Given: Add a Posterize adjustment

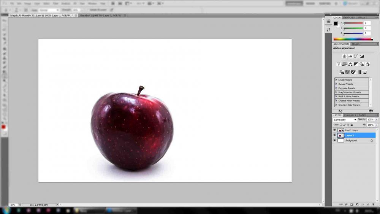Looking at the screenshot, I should click(348, 72).
